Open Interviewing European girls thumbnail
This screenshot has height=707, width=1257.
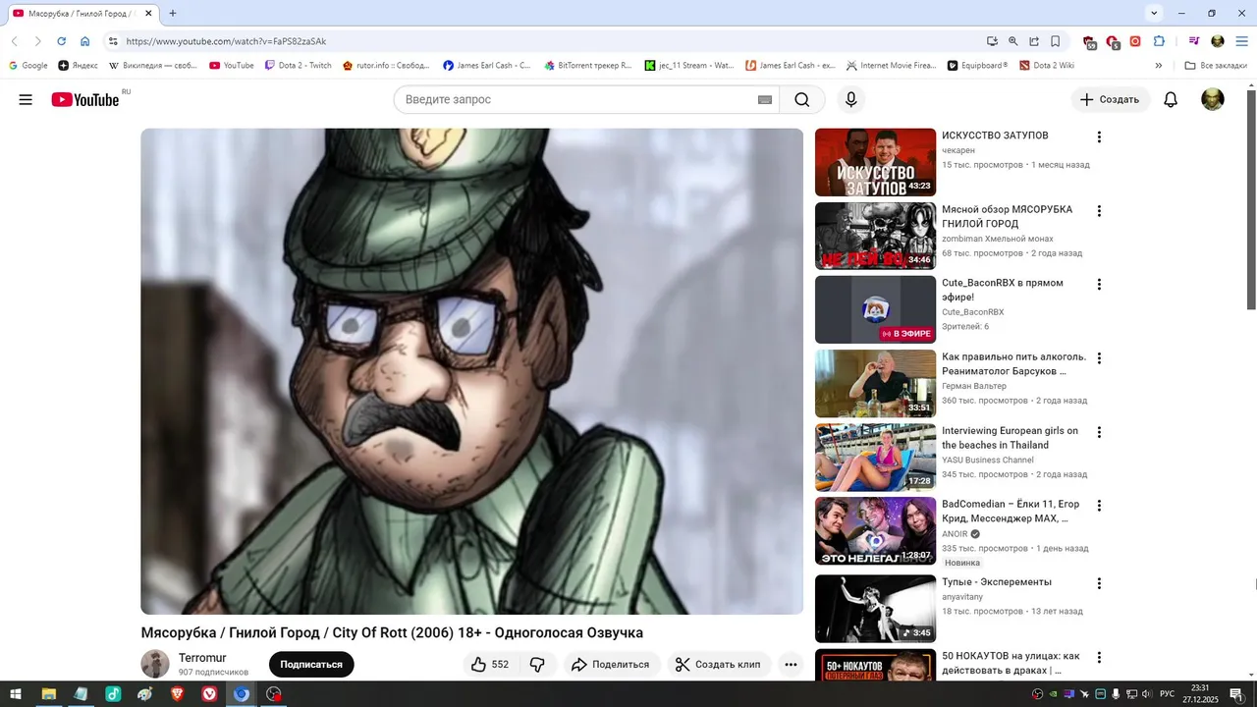coord(875,458)
